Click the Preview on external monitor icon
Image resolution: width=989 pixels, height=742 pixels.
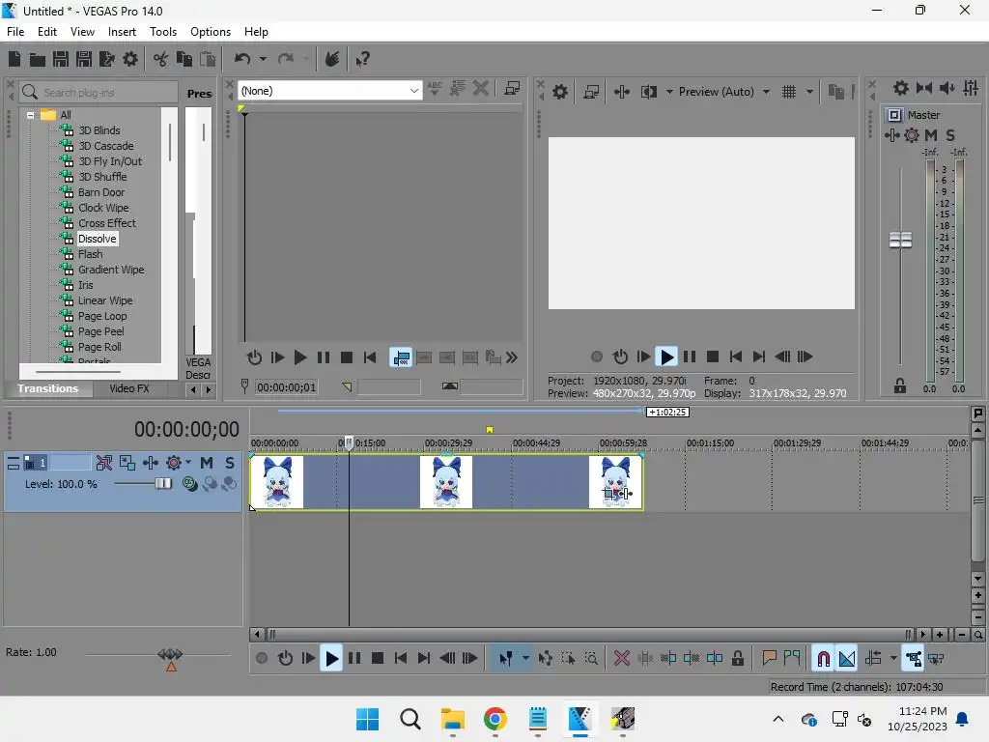pyautogui.click(x=591, y=92)
